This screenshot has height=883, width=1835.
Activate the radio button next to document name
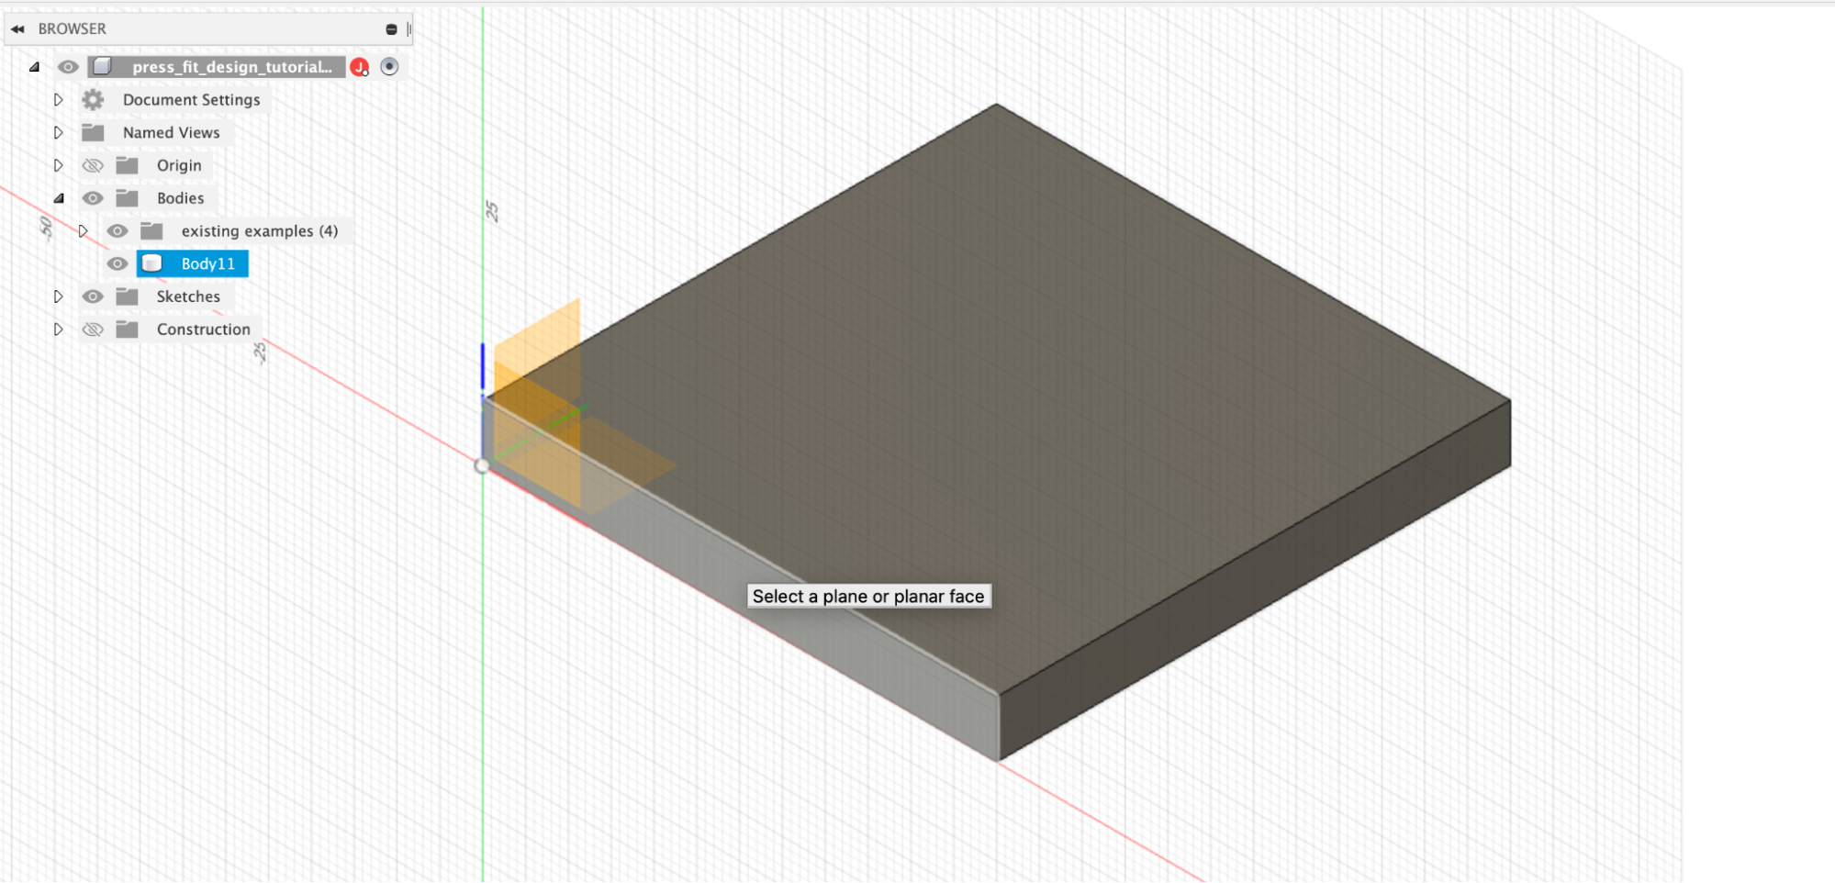389,66
